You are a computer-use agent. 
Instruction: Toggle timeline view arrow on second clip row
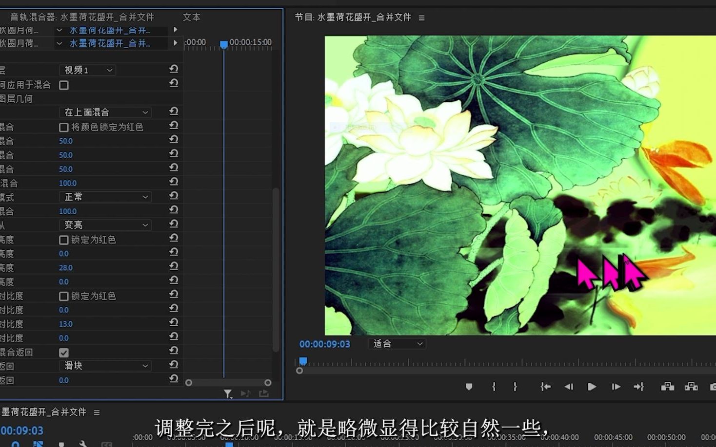click(x=175, y=43)
